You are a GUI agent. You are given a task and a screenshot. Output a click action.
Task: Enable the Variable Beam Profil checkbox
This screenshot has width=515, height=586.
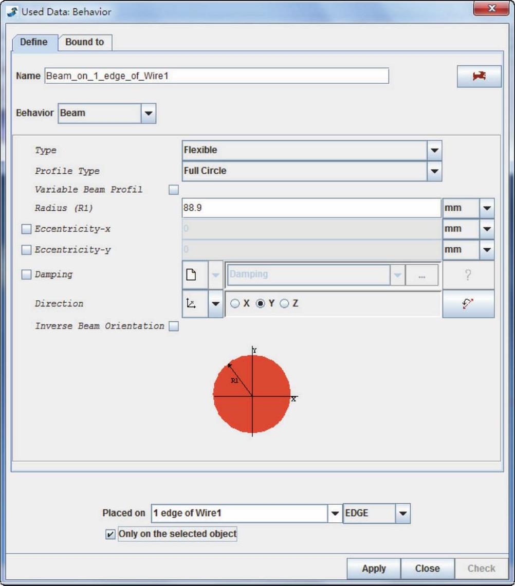pyautogui.click(x=174, y=190)
